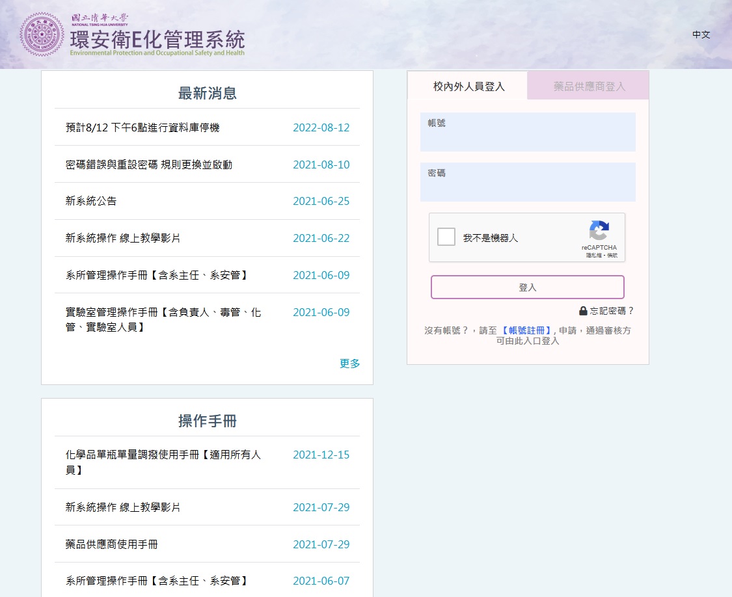This screenshot has width=732, height=597.
Task: Click 更多 under 最新消息
Action: [349, 364]
